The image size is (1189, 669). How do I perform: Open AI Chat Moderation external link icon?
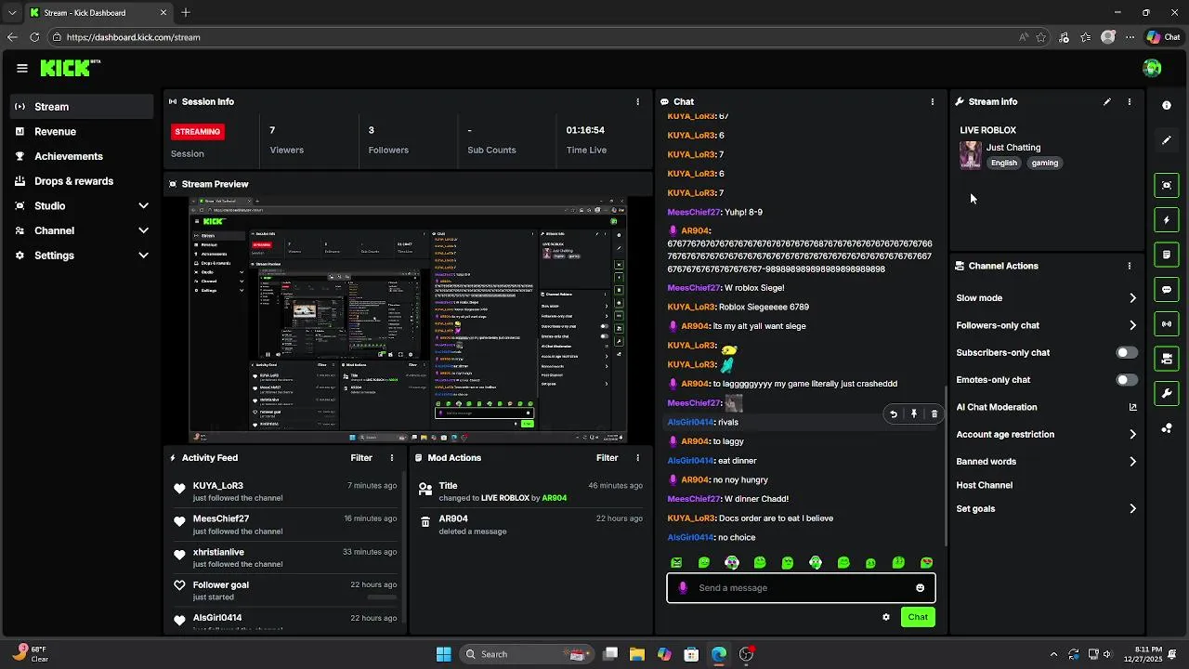click(x=1132, y=407)
